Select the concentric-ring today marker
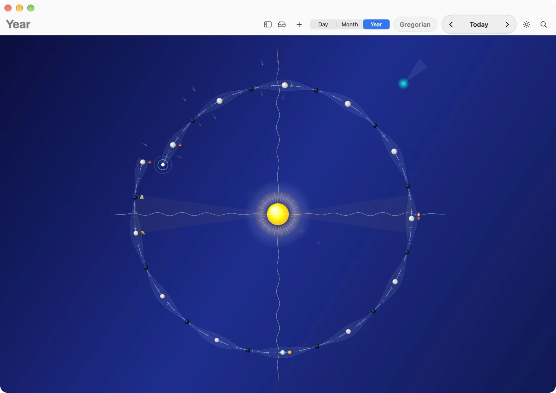Image resolution: width=556 pixels, height=393 pixels. click(163, 164)
